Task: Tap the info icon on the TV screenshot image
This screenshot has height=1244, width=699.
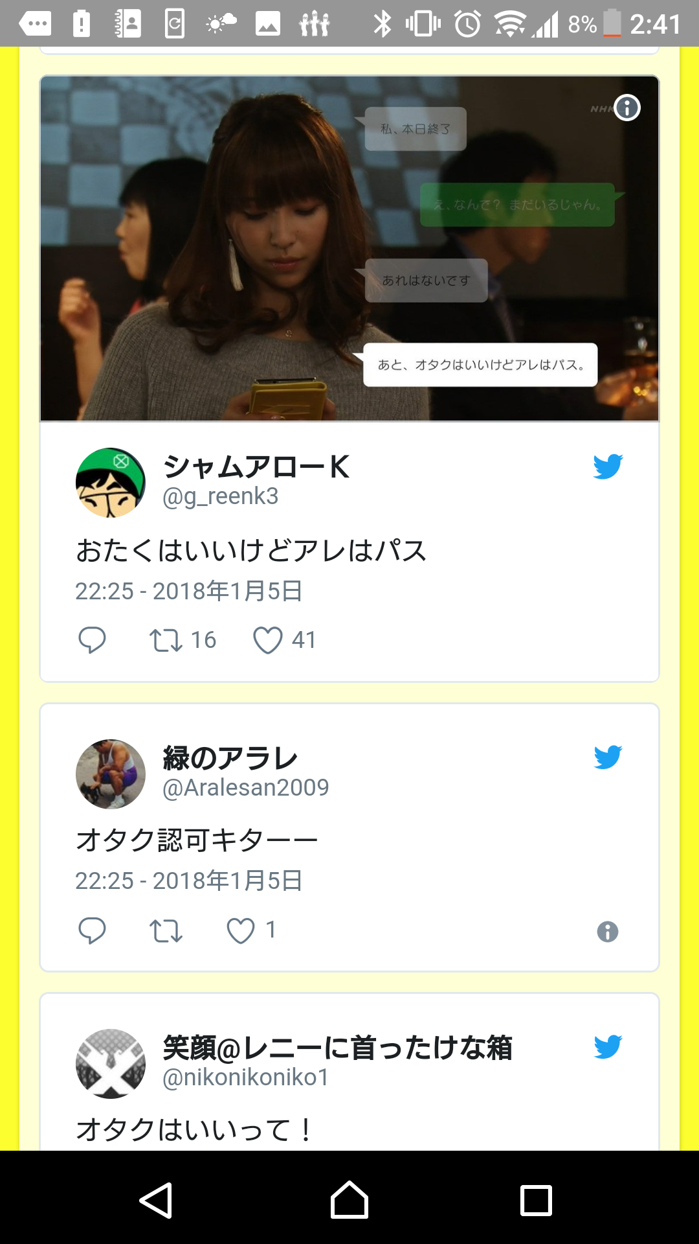Action: pyautogui.click(x=627, y=108)
